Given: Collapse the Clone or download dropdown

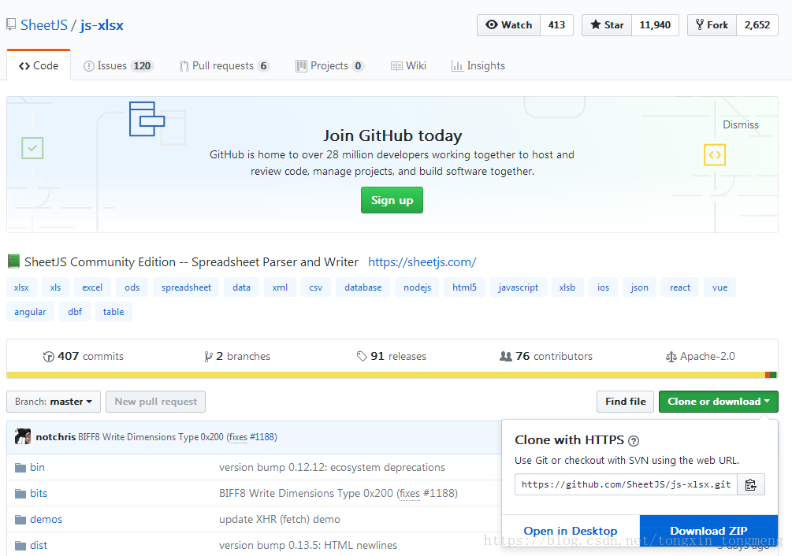Looking at the screenshot, I should (x=718, y=402).
